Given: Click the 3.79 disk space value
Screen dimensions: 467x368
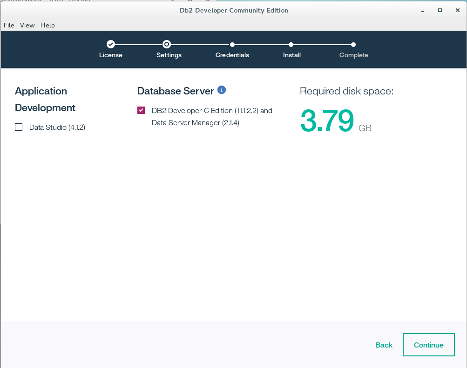Looking at the screenshot, I should tap(327, 120).
